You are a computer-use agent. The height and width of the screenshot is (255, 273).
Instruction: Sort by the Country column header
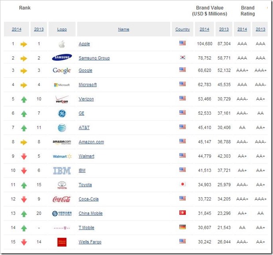(182, 29)
